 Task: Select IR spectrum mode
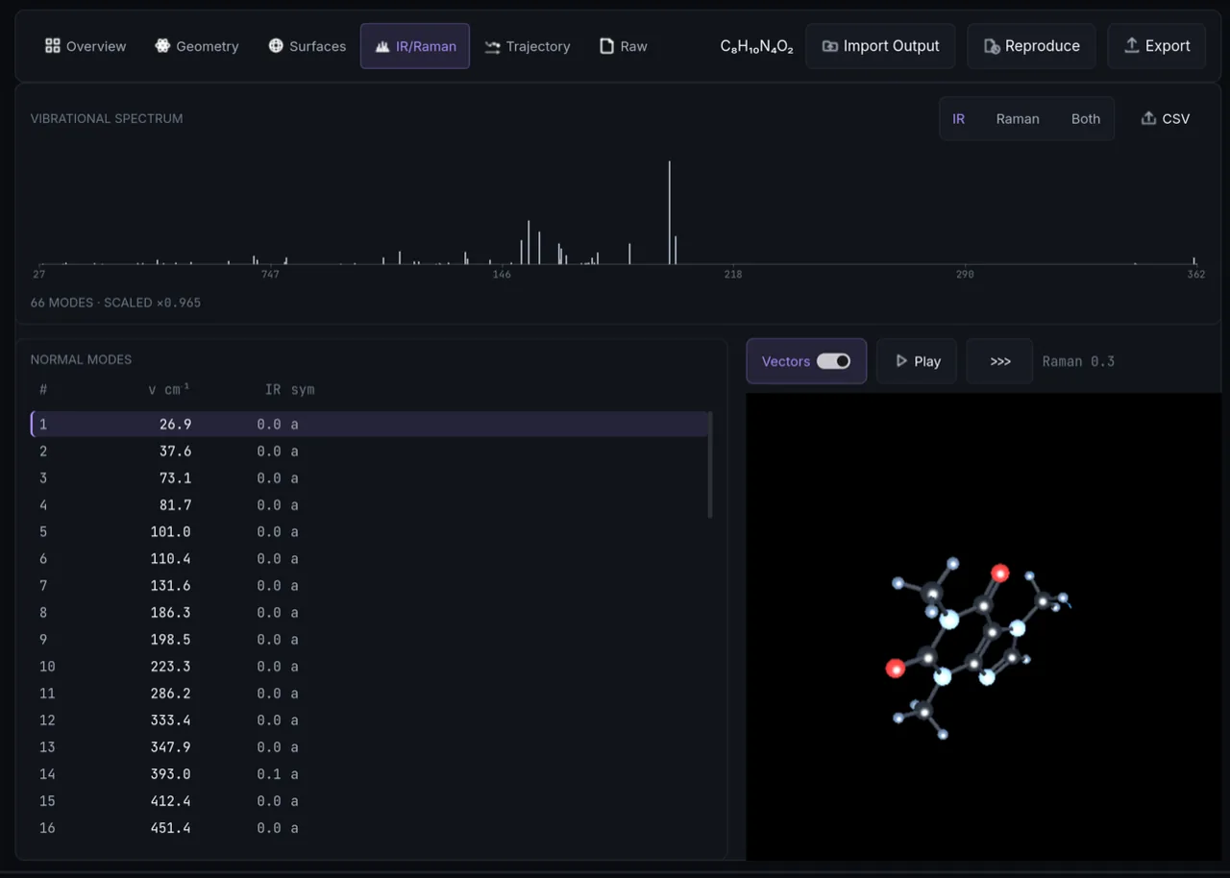point(958,119)
